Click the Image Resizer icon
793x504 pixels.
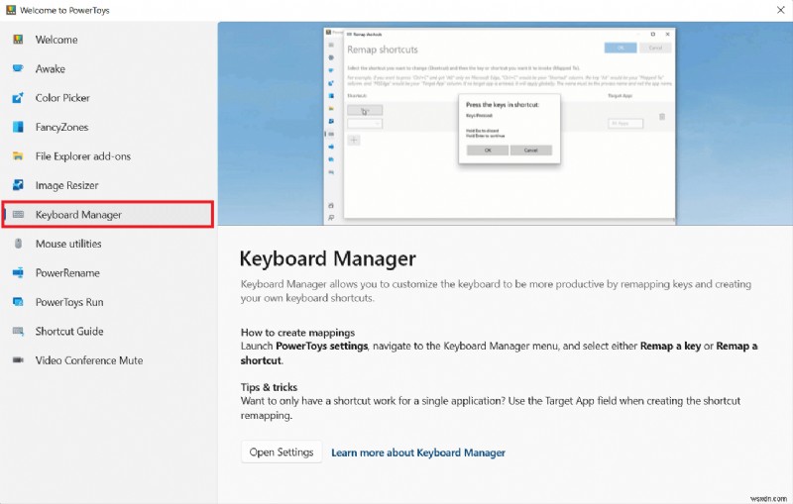click(18, 185)
